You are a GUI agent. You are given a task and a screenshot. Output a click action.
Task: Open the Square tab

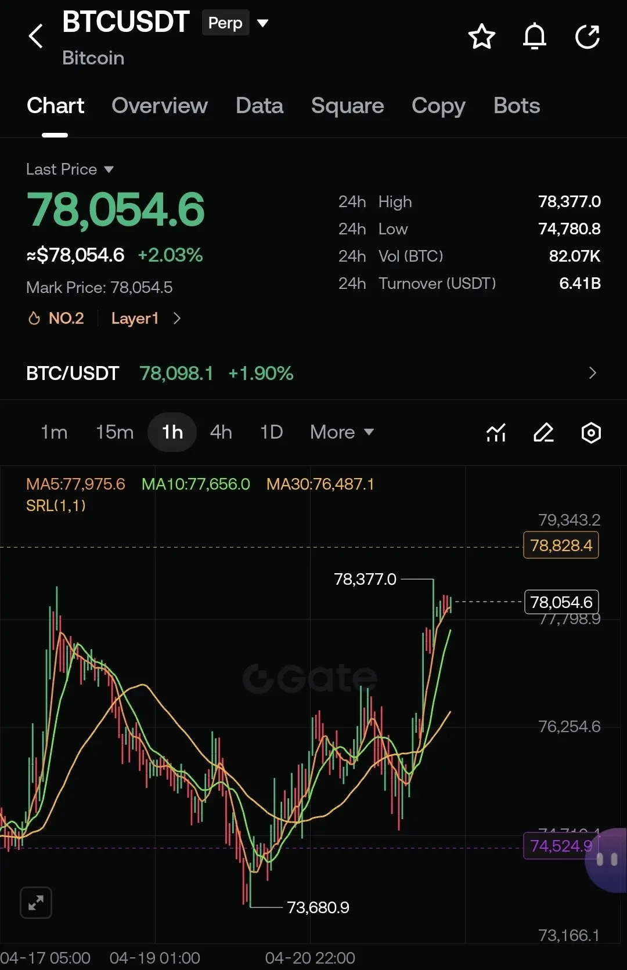click(347, 106)
